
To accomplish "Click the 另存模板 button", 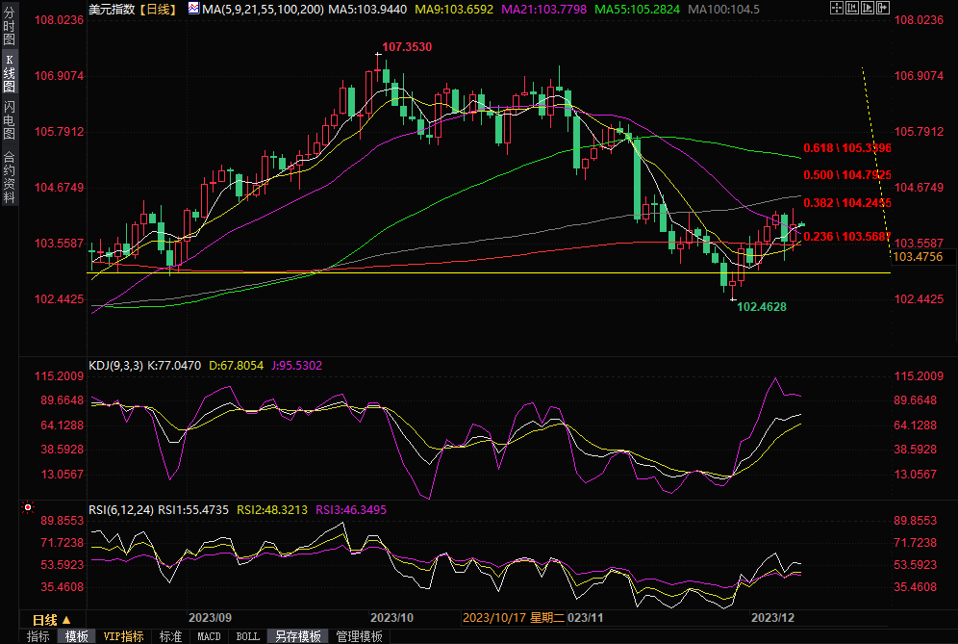I will [298, 636].
